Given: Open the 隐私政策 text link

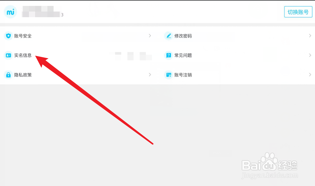Looking at the screenshot, I should (23, 75).
